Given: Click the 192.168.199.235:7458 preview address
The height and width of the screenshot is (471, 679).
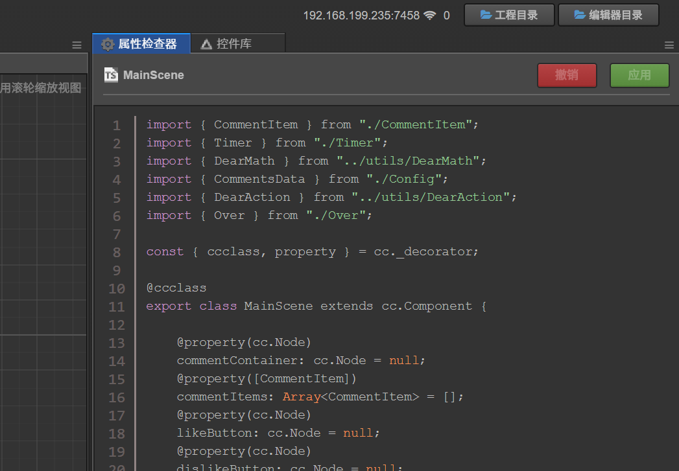Looking at the screenshot, I should click(x=361, y=16).
